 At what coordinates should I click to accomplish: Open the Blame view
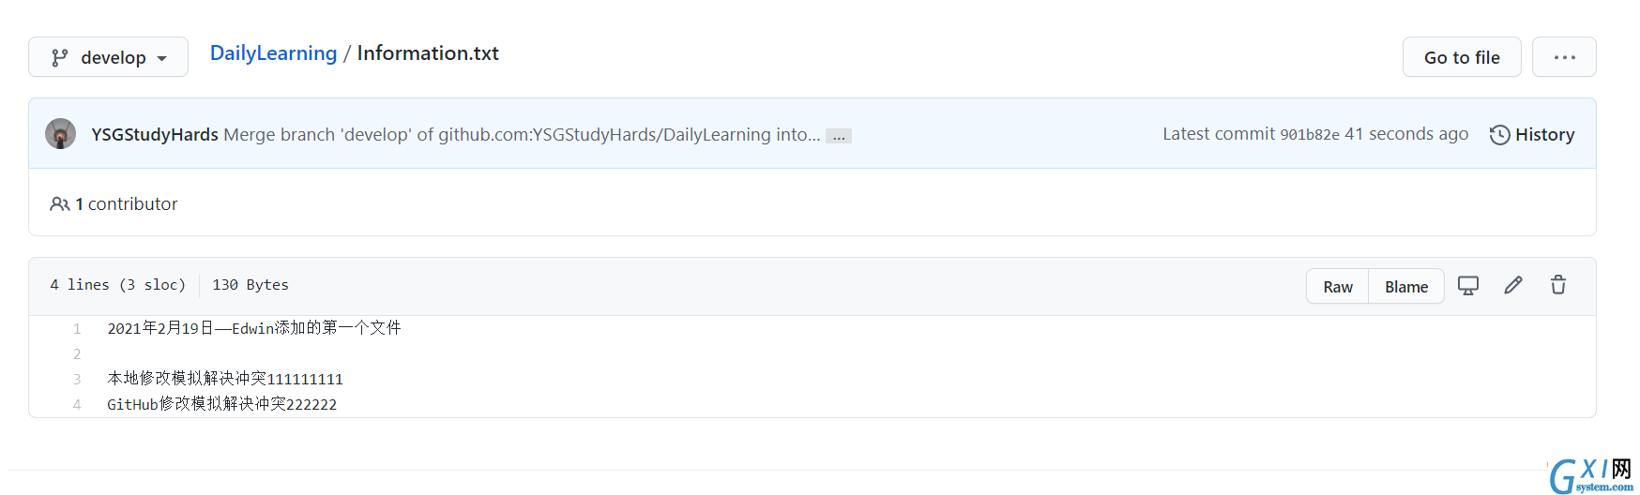tap(1406, 287)
